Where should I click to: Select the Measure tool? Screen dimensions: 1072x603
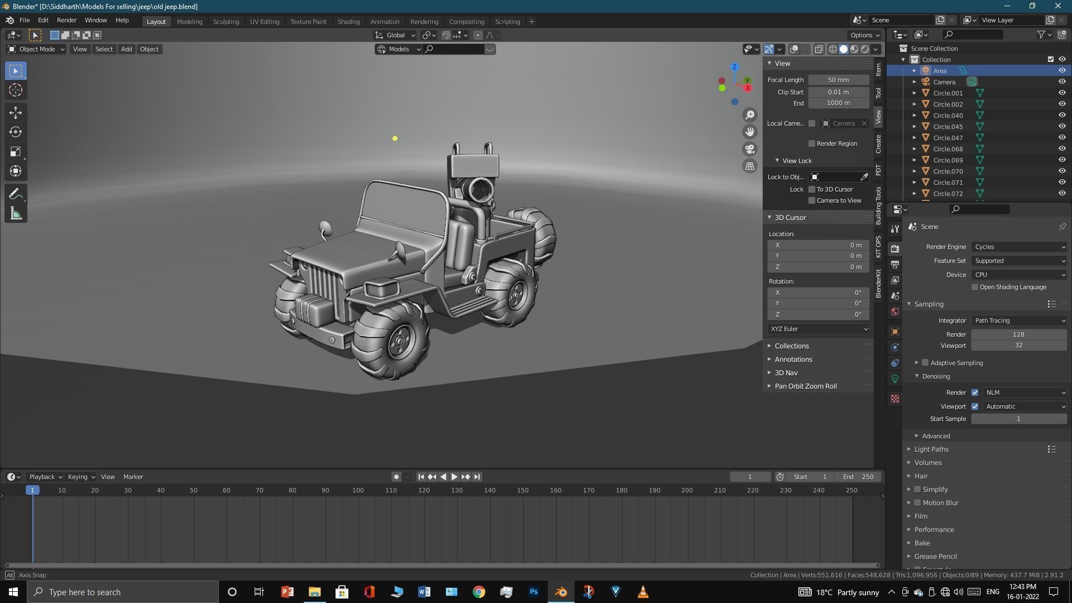pyautogui.click(x=16, y=214)
